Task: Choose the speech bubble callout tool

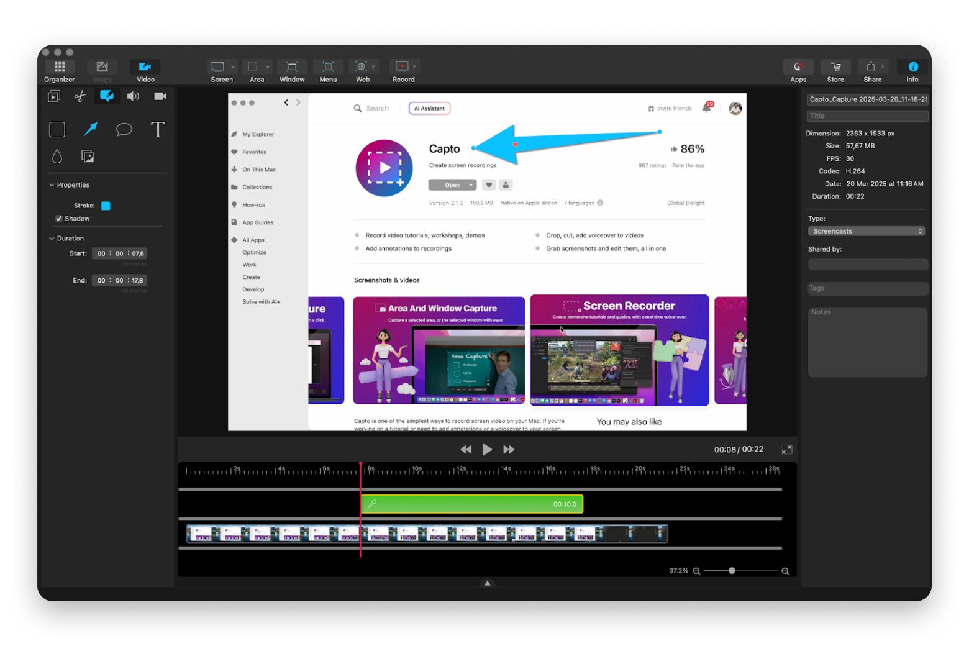Action: 124,129
